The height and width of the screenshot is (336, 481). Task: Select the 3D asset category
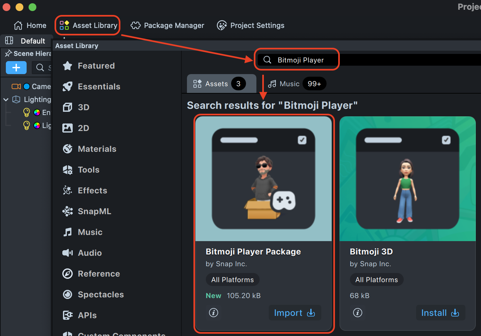pos(83,107)
